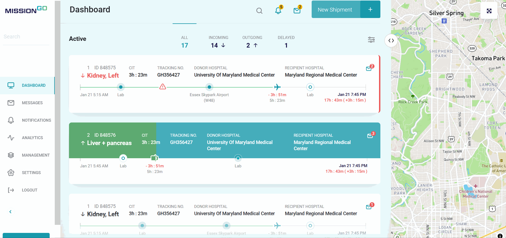Click Logout in sidebar
Viewport: 506px width, 238px height.
27,190
